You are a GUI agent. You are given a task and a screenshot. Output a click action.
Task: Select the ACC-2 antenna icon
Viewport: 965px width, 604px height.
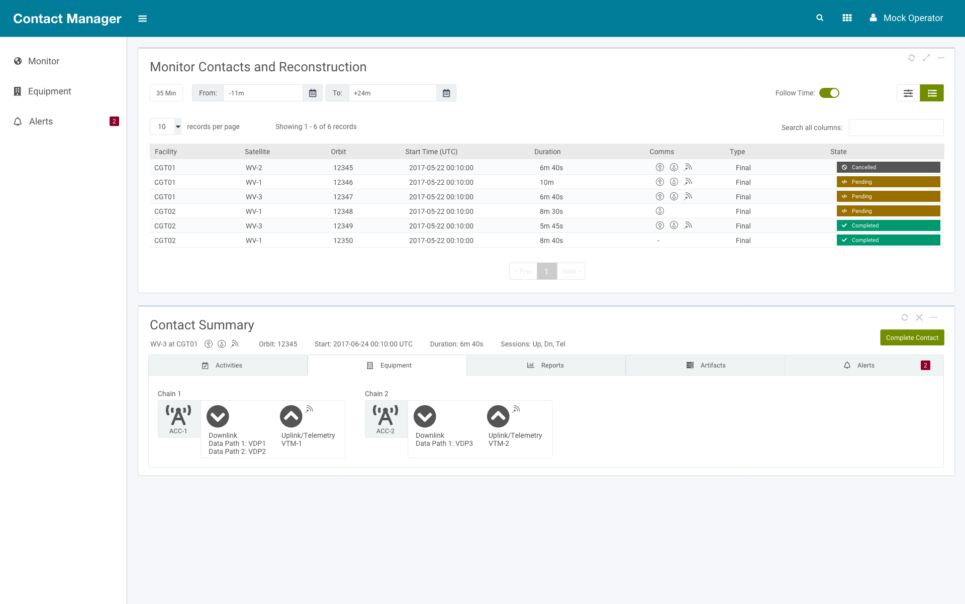point(385,415)
